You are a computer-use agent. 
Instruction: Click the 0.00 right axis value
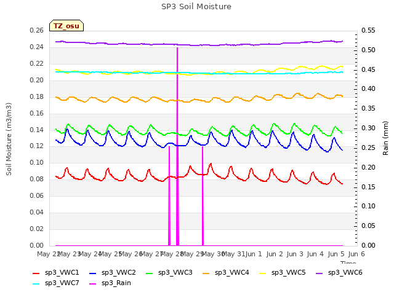pos(368,245)
